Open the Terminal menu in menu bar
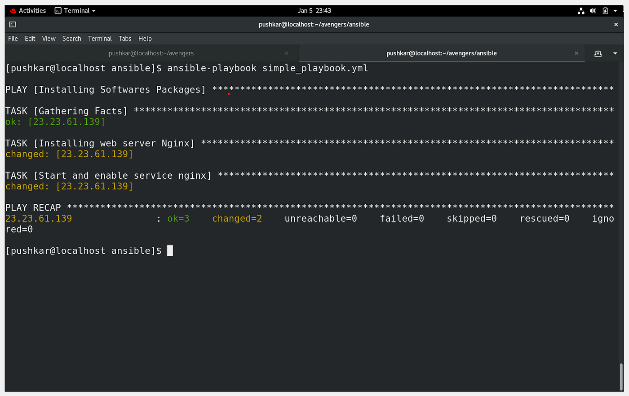 coord(100,39)
